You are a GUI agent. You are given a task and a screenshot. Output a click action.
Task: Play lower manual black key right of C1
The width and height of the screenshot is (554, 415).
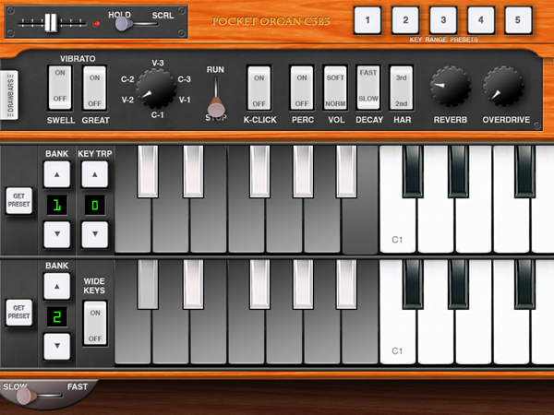point(413,284)
